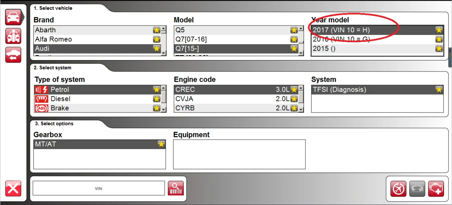
Task: Open the vehicle selection sidebar icon
Action: tap(13, 17)
